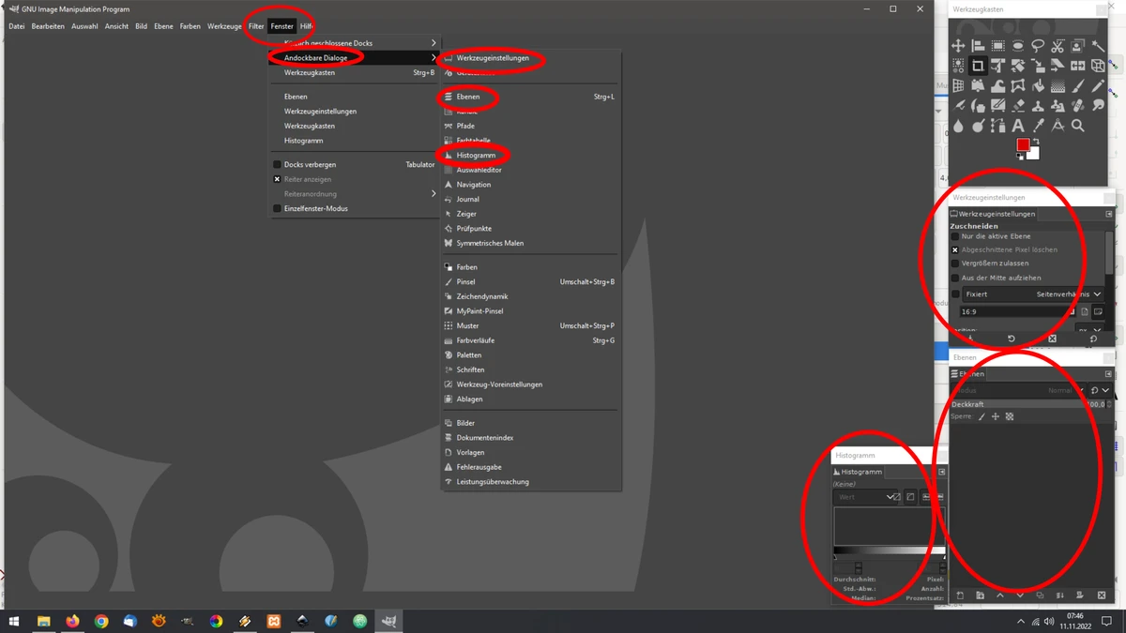This screenshot has width=1126, height=633.
Task: Select the Color Picker pipette tool
Action: tap(1038, 126)
